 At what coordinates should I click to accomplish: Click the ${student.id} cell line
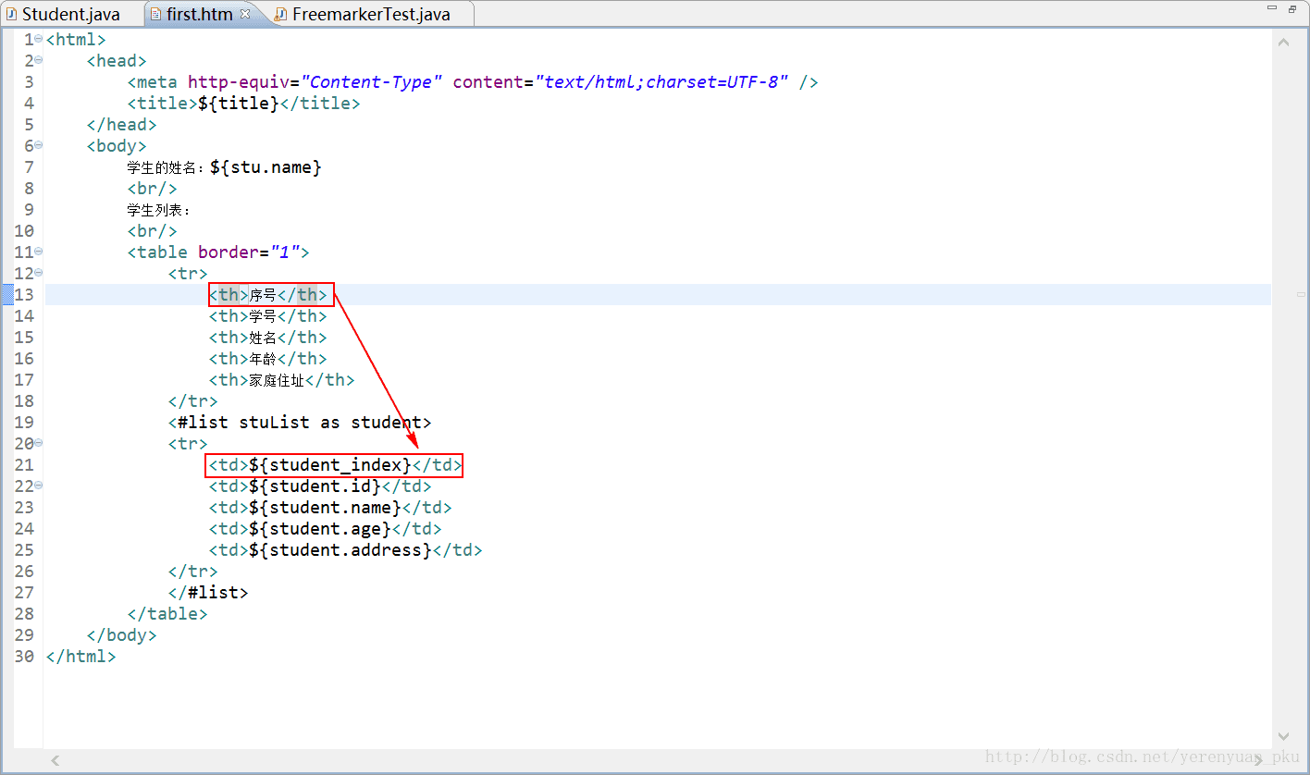point(320,486)
